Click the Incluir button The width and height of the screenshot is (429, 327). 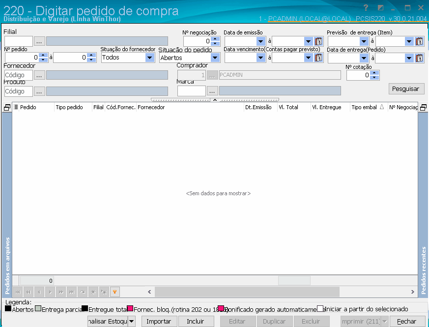coord(196,322)
